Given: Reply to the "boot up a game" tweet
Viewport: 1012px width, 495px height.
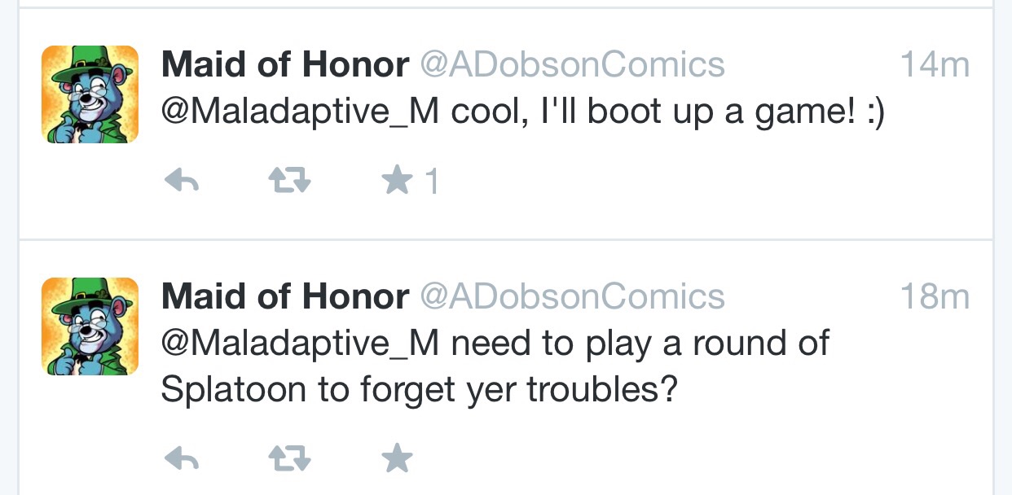Looking at the screenshot, I should click(182, 181).
